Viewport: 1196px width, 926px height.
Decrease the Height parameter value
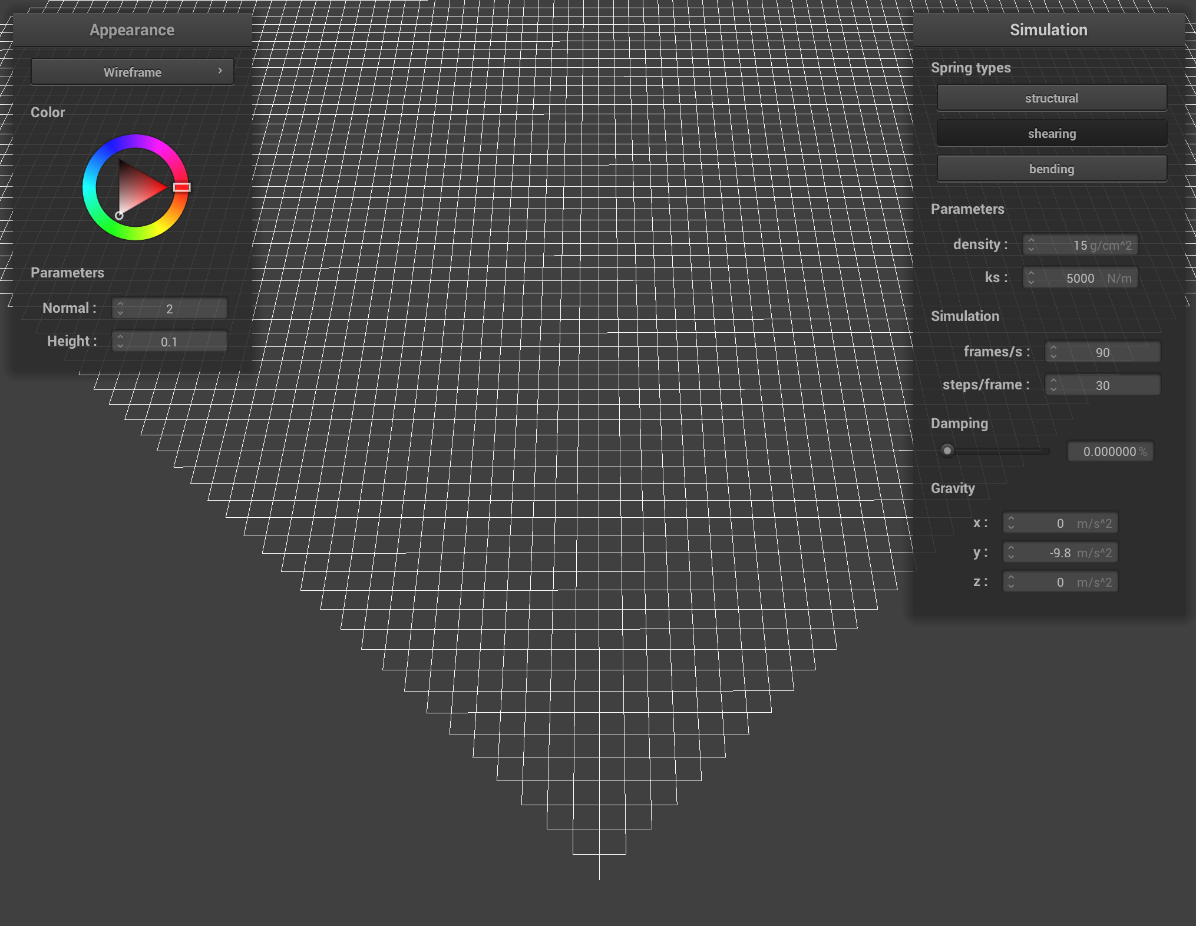point(121,345)
